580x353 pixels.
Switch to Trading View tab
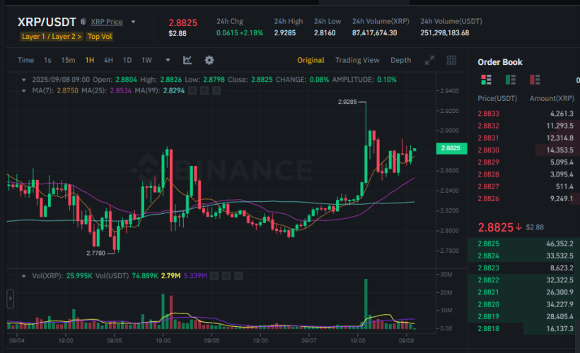(x=357, y=60)
